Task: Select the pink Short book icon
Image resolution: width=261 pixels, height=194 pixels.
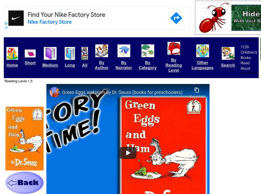Action: (30, 54)
